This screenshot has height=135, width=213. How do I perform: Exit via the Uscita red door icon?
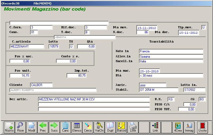pyautogui.click(x=202, y=127)
